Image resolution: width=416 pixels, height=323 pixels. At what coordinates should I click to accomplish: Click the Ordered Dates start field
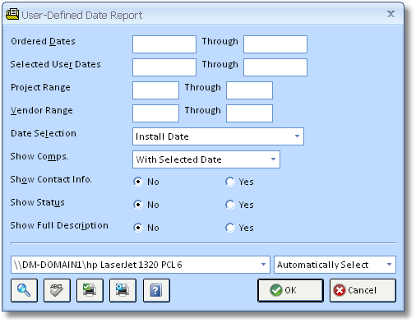pos(164,44)
